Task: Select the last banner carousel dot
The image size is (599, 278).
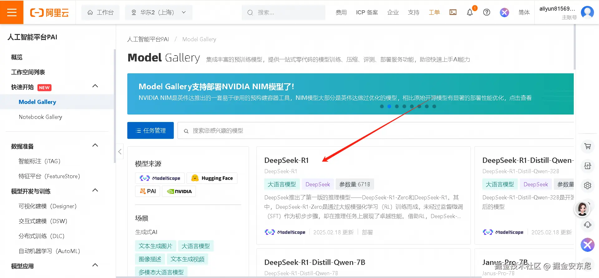Action: (434, 106)
